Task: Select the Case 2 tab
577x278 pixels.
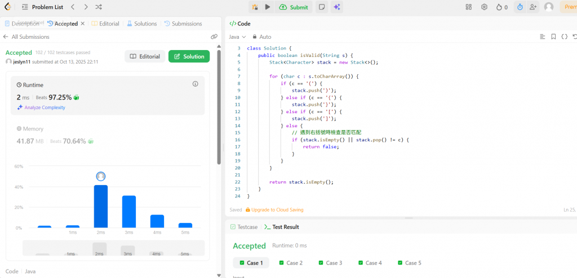Action: pyautogui.click(x=291, y=263)
